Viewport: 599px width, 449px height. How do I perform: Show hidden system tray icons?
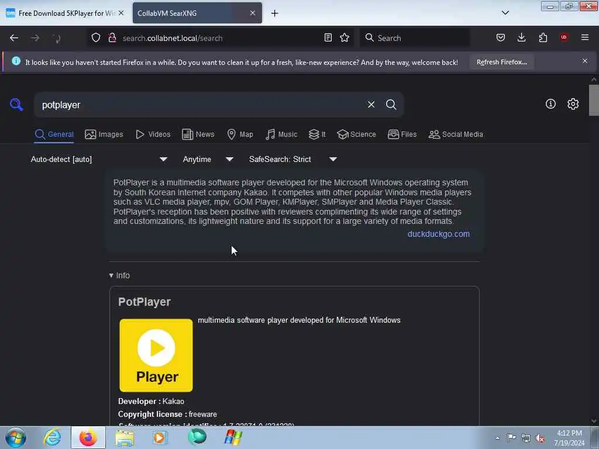click(497, 438)
